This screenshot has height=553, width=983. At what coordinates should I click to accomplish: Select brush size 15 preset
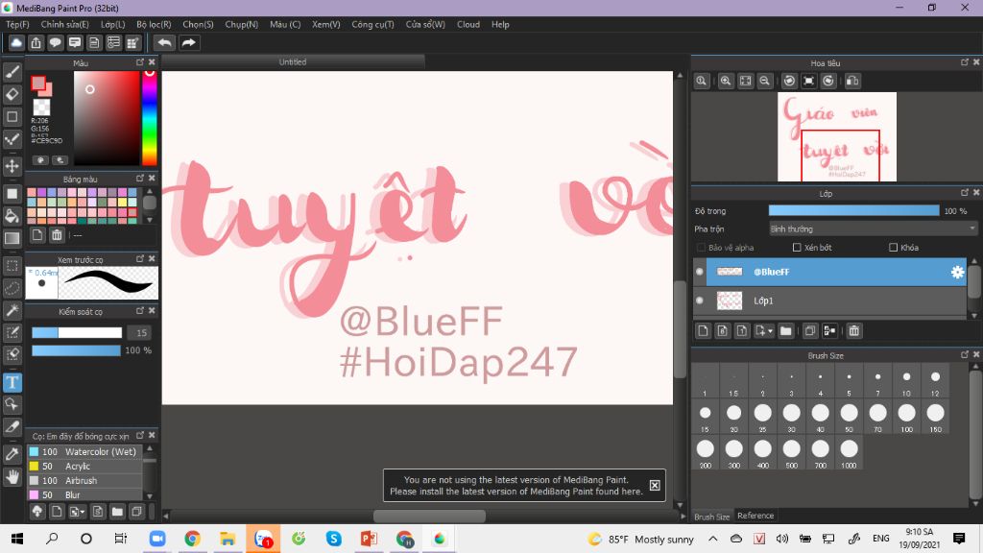click(706, 417)
